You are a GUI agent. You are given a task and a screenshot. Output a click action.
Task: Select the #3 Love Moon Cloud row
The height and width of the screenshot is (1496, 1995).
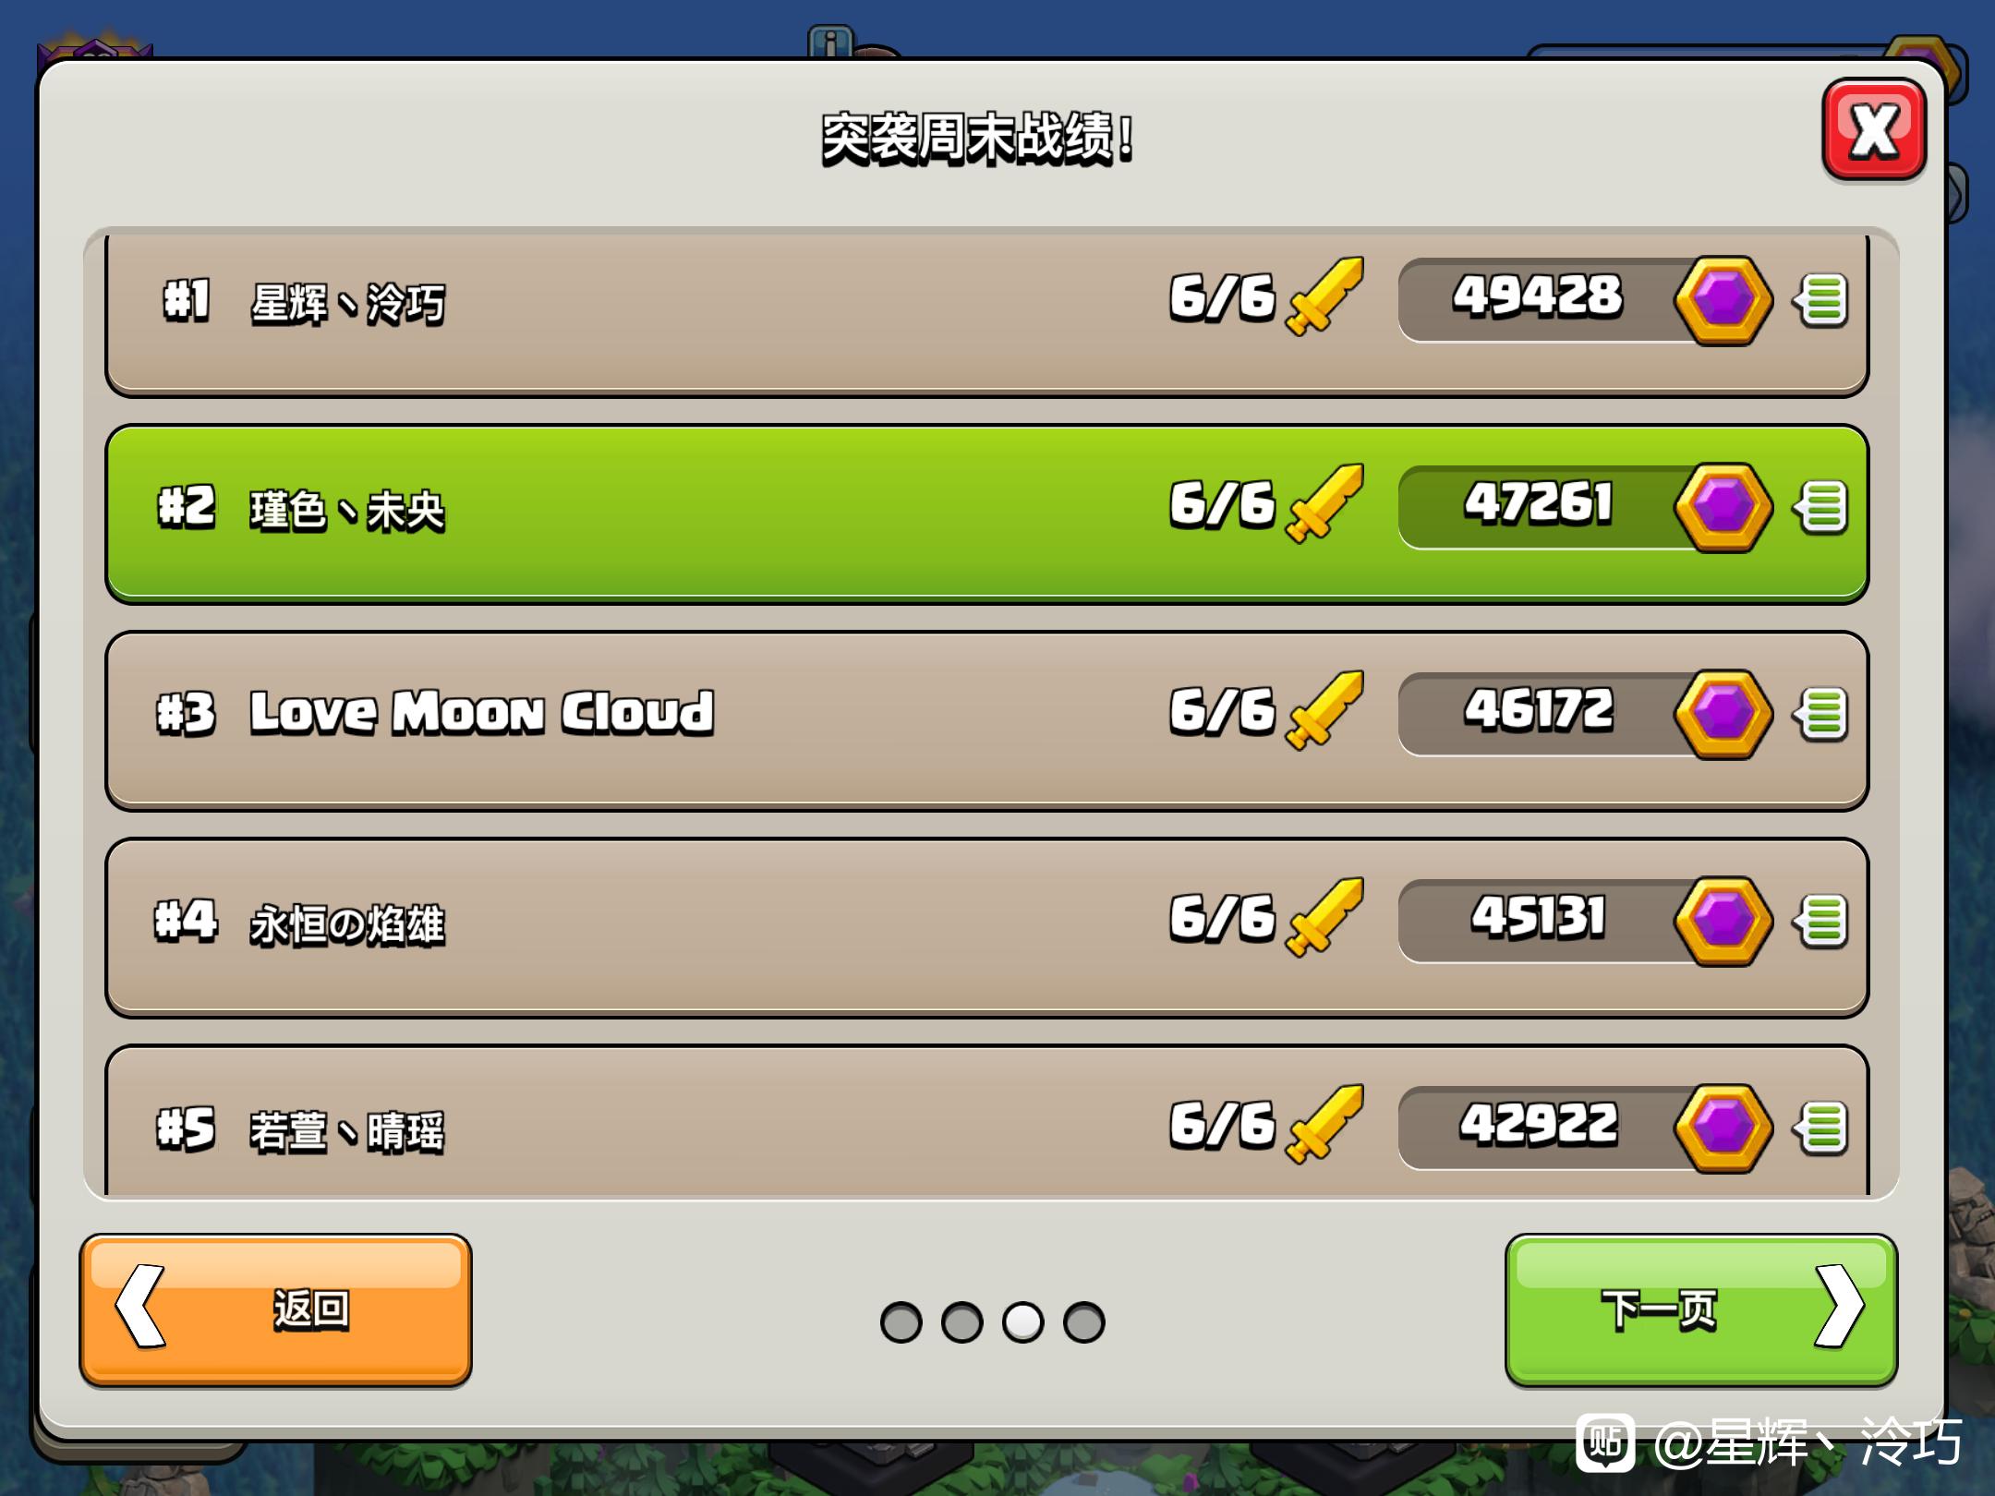point(987,721)
